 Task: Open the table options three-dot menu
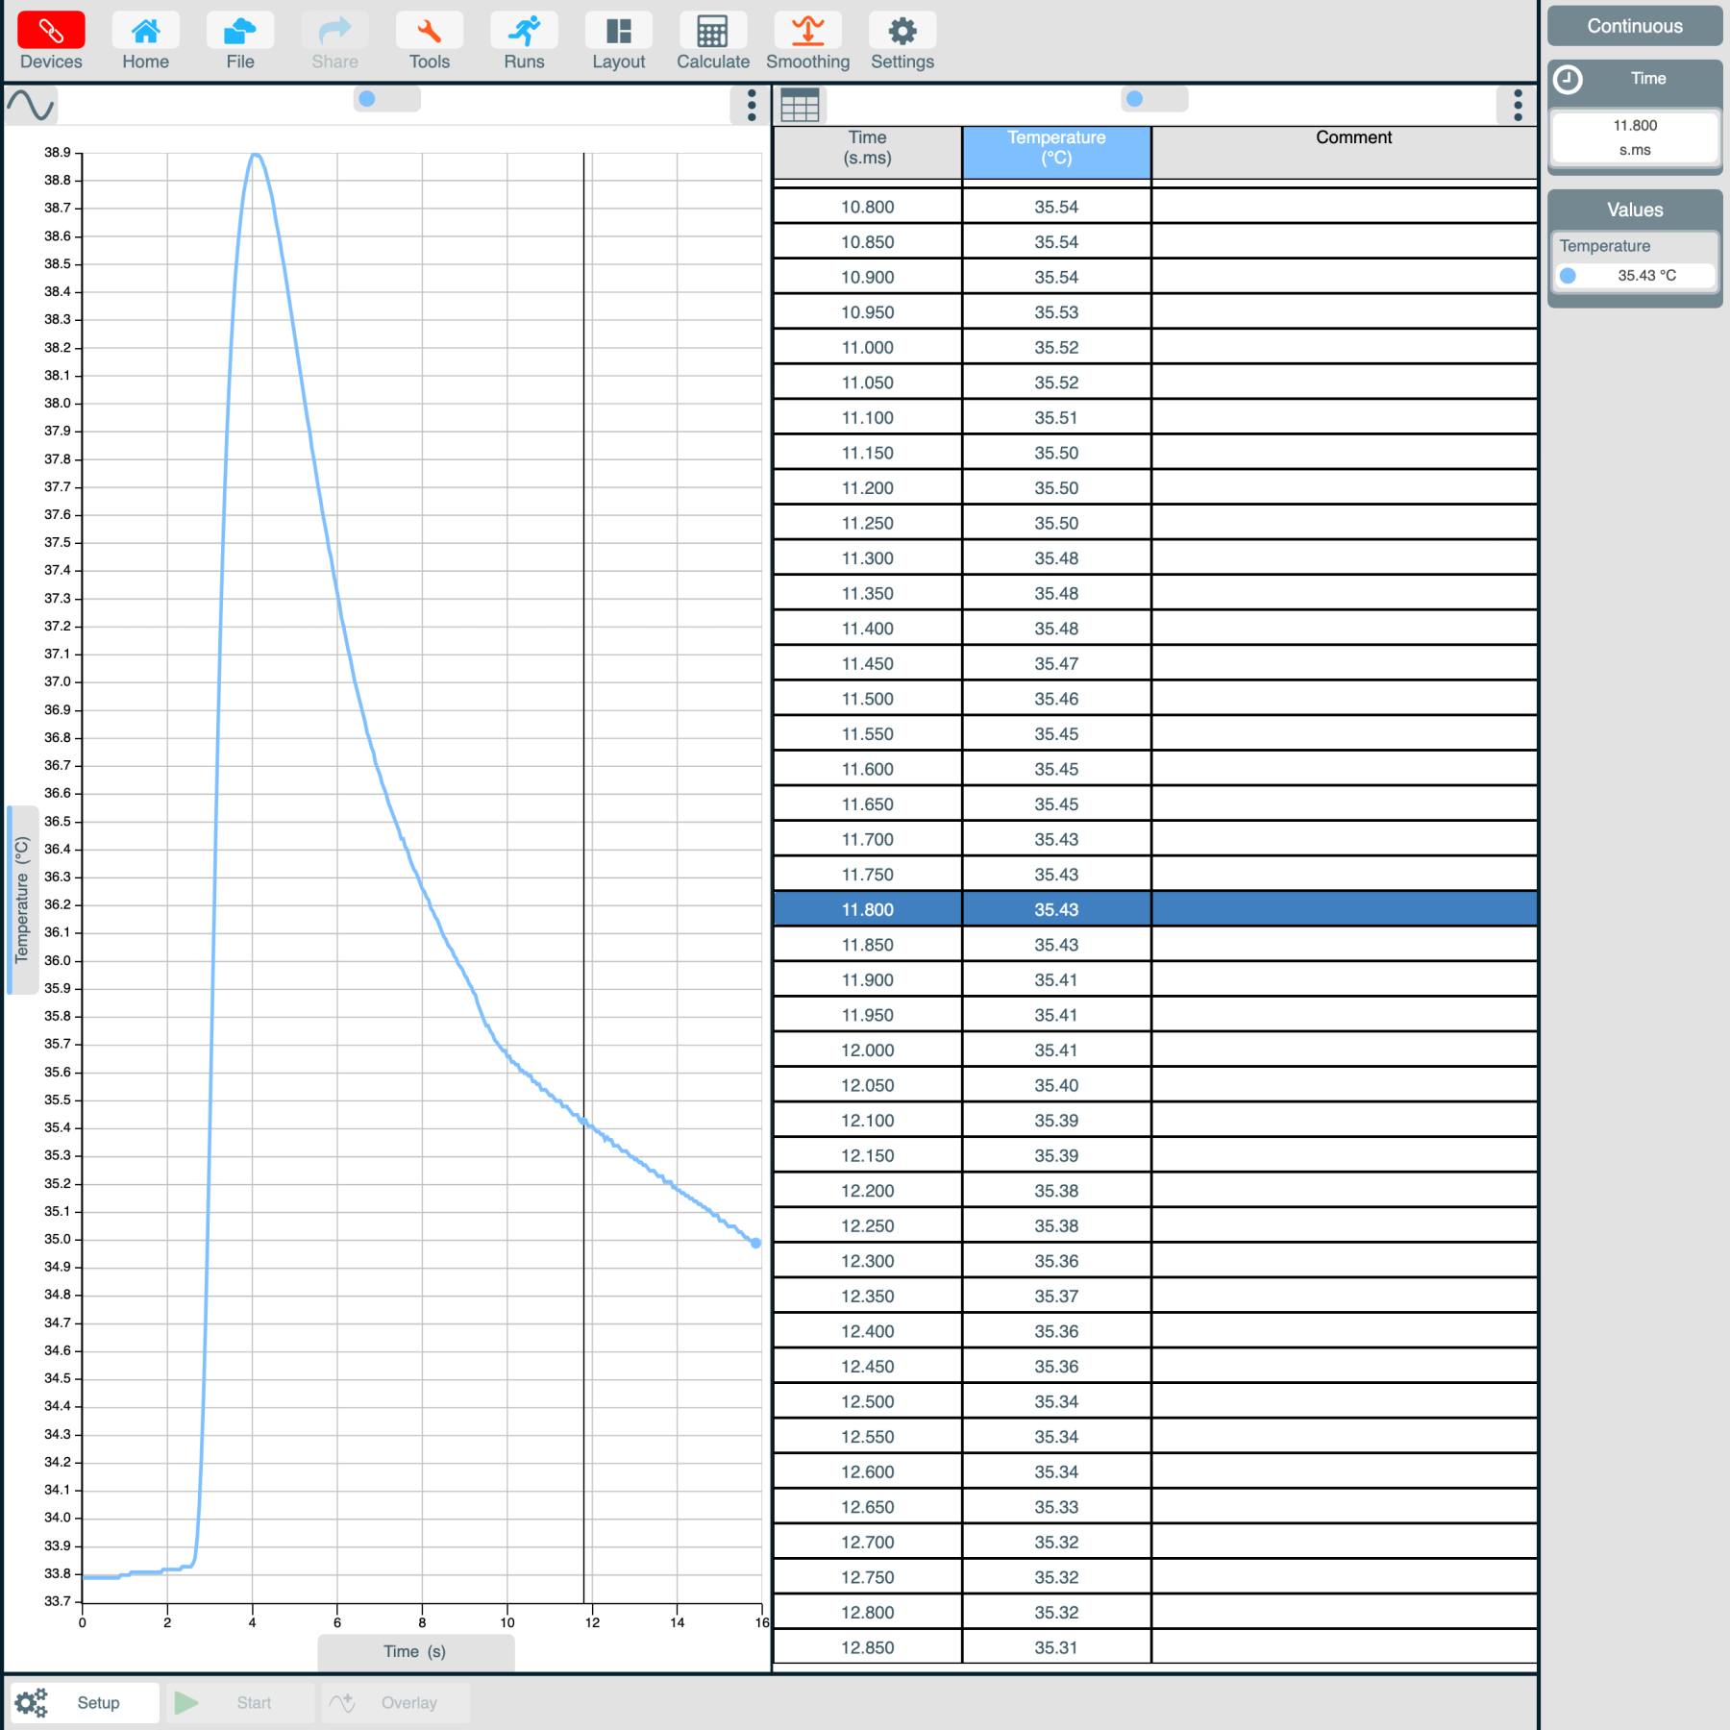[1516, 106]
